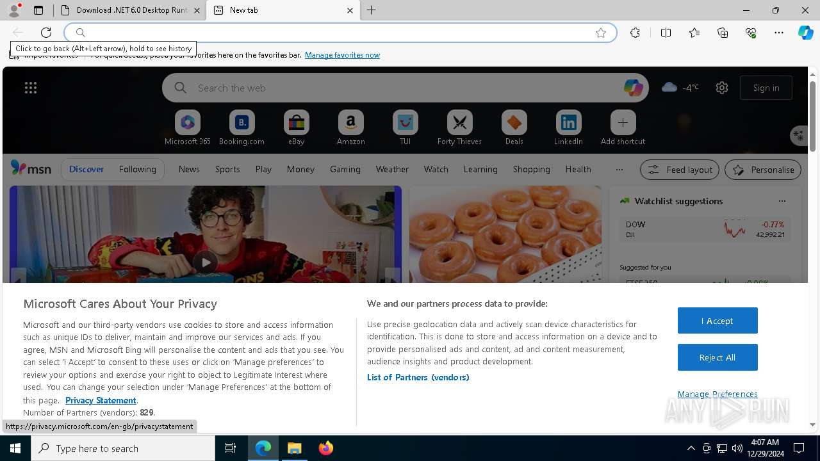
Task: Open the Shopping category
Action: pos(532,169)
